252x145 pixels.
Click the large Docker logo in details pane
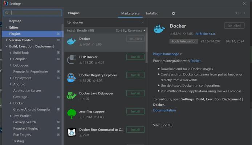tap(159, 29)
